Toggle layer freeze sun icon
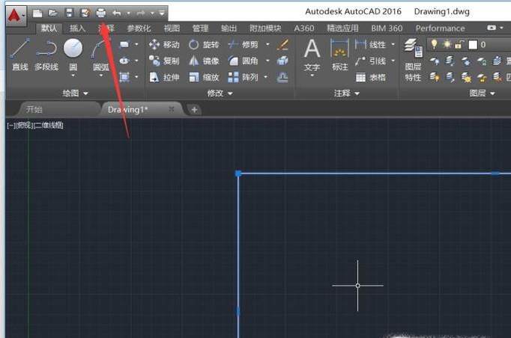The height and width of the screenshot is (338, 511). click(447, 45)
